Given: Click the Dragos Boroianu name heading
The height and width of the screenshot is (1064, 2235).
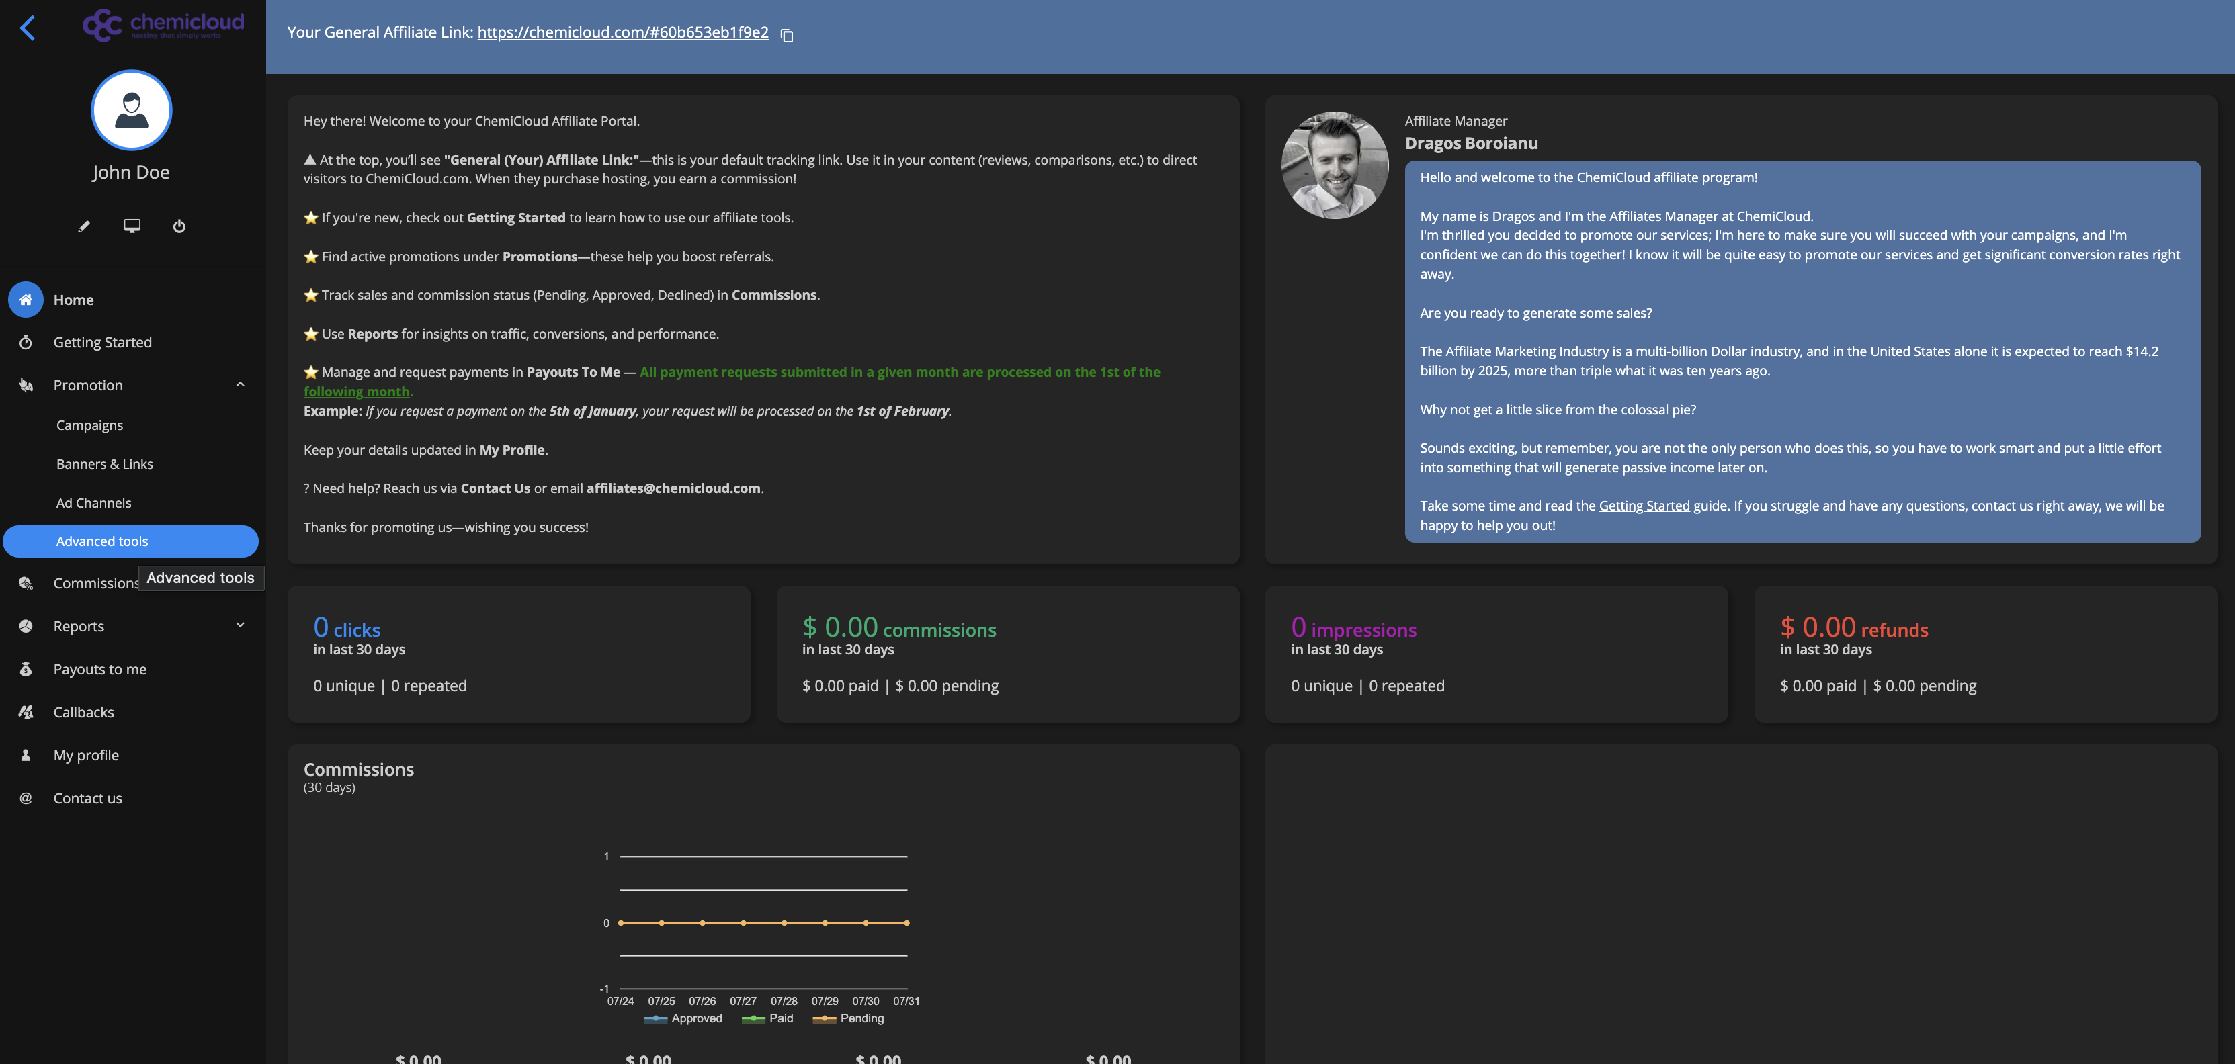Looking at the screenshot, I should [1470, 143].
